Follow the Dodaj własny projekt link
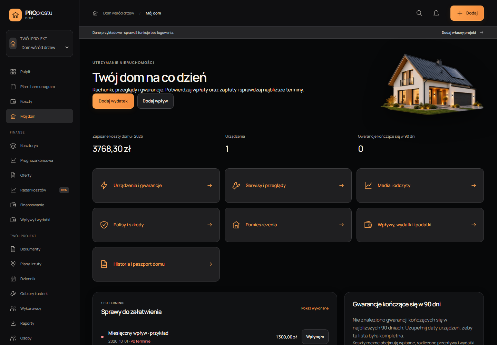 462,32
